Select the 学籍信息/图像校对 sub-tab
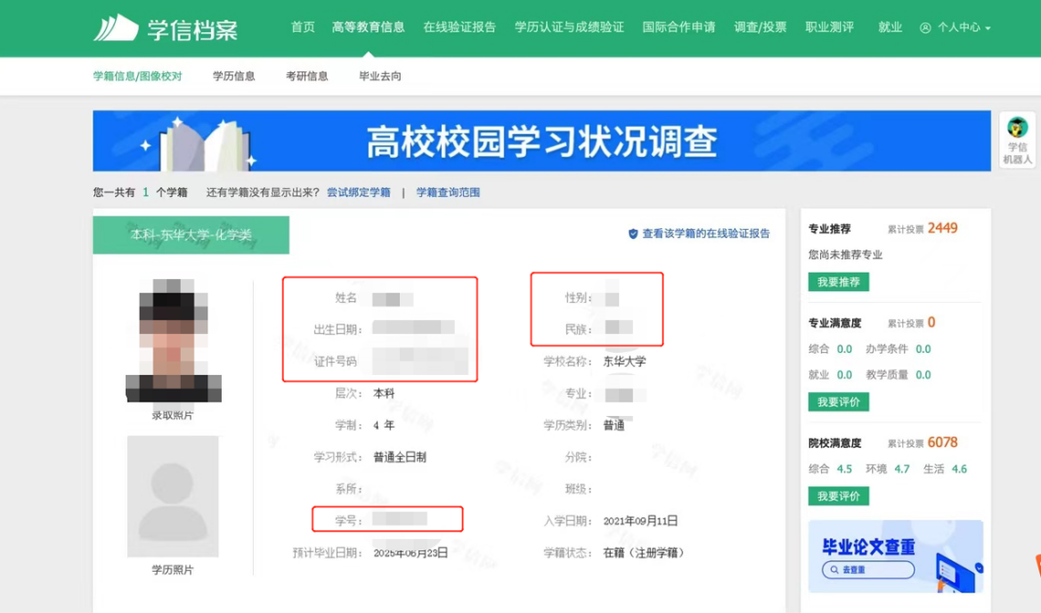The height and width of the screenshot is (613, 1041). (137, 77)
